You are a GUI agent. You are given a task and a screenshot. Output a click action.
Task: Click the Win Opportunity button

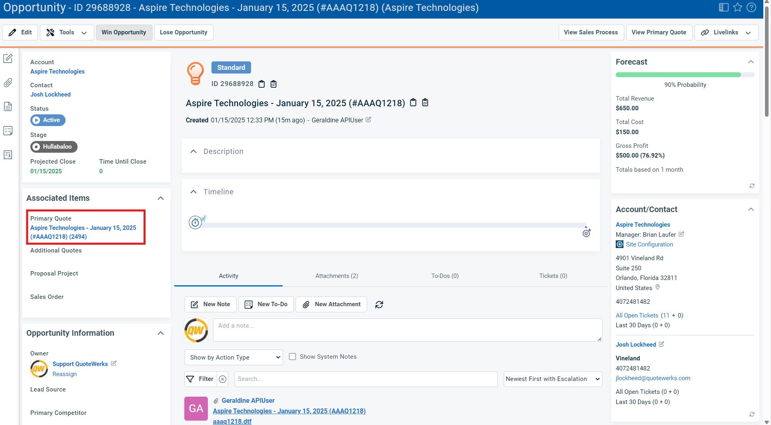pyautogui.click(x=124, y=32)
